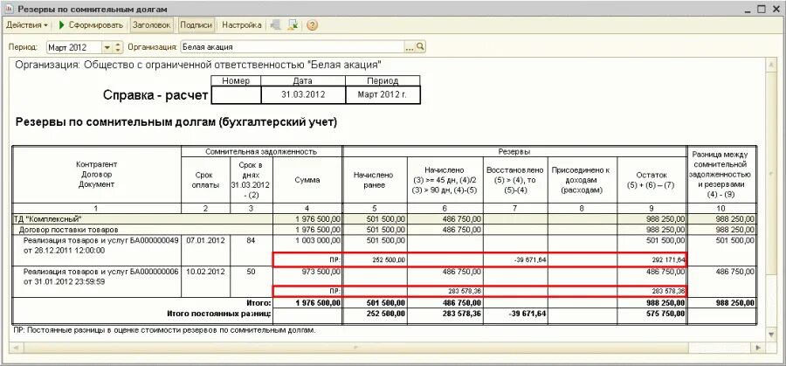Click the footnote ПР: Постоянные разницы
The width and height of the screenshot is (786, 366).
(164, 331)
